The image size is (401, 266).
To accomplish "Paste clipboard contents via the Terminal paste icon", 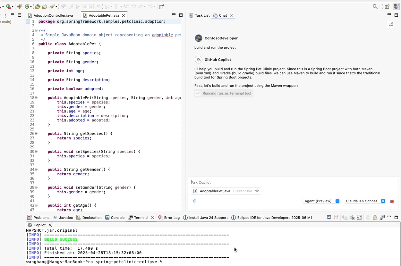I will [x=375, y=217].
